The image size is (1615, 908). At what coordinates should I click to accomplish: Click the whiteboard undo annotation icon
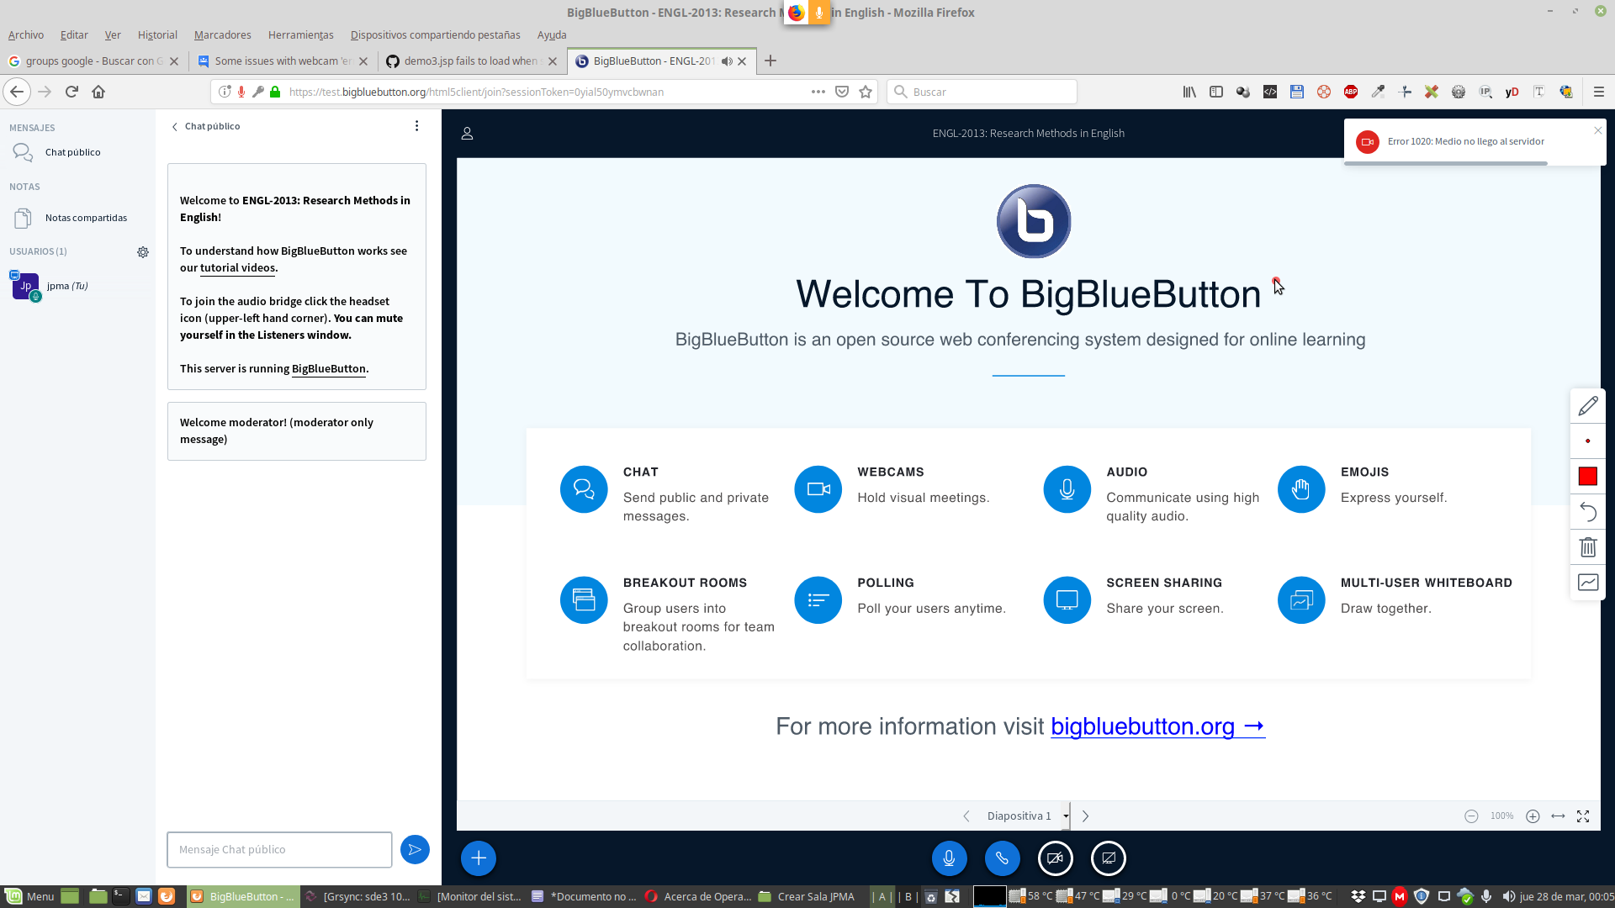[1587, 511]
